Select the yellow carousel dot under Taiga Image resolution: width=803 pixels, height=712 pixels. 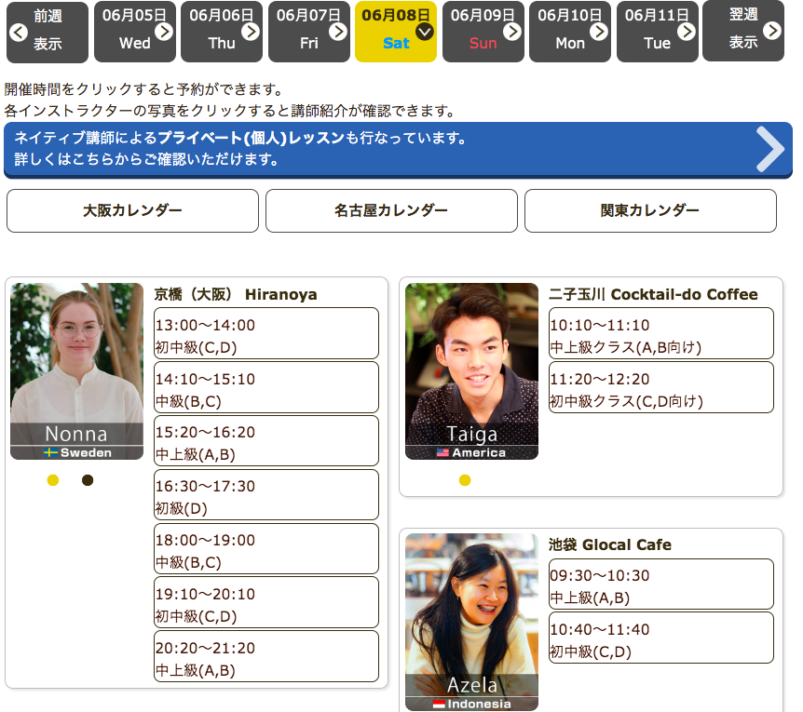465,480
